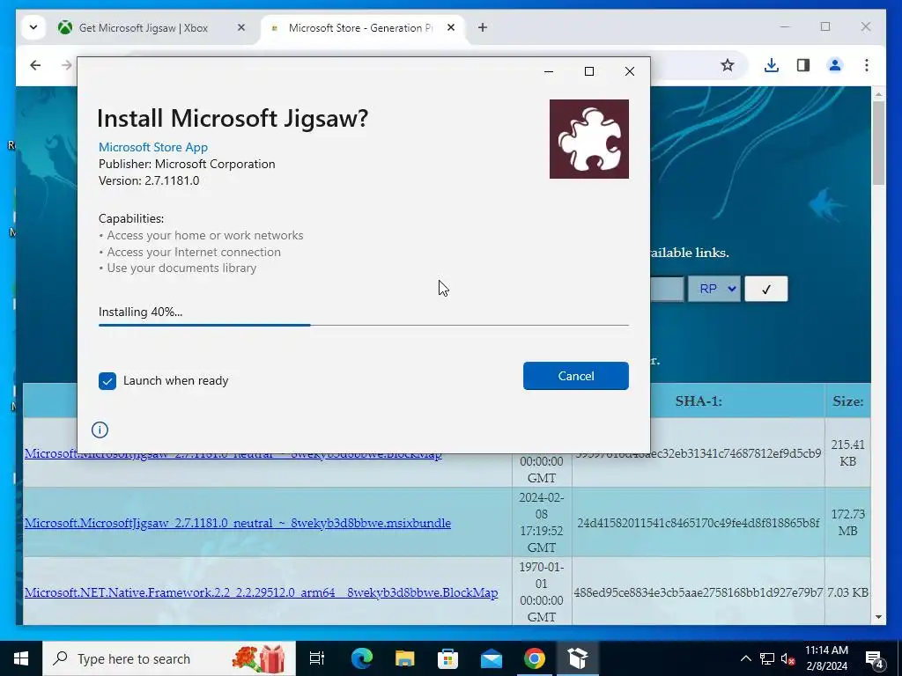
Task: Click the 172.73 MB size cell
Action: 848,522
